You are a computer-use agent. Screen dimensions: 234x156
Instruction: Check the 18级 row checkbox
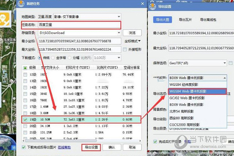(25, 113)
